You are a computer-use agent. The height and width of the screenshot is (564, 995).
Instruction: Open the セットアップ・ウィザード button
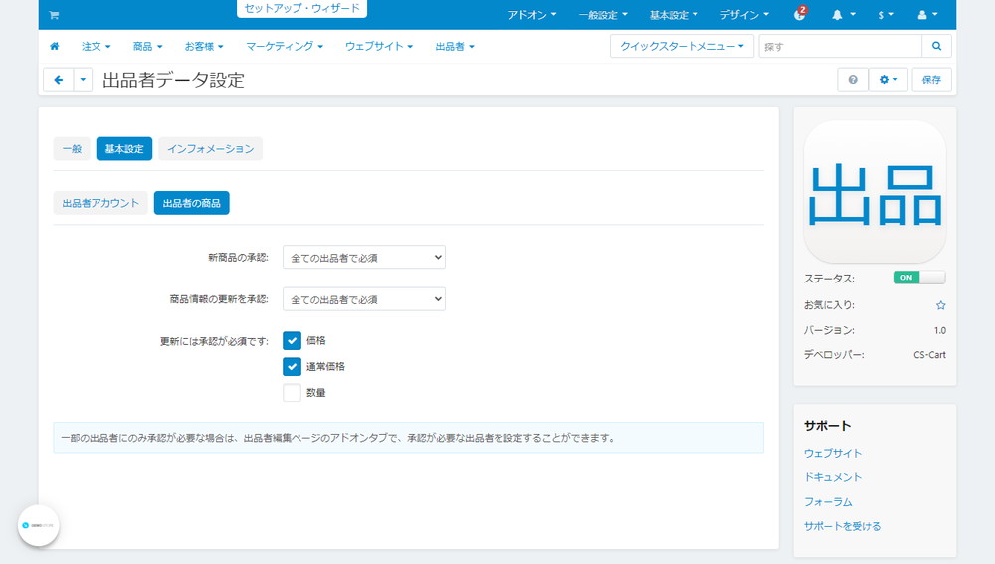point(302,8)
